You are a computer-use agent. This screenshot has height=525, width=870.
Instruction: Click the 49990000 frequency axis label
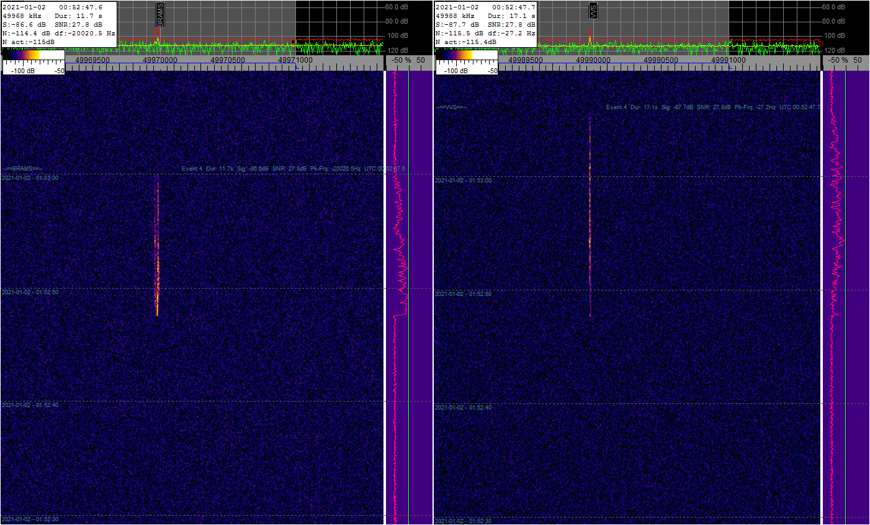[x=593, y=60]
